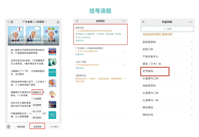The image size is (199, 137).
Task: Click the 搜索 field in 科室列表
Action: click(167, 29)
